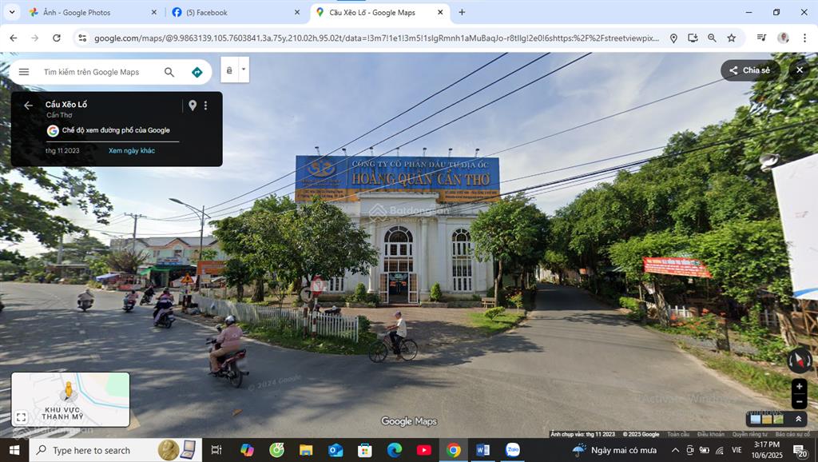
Task: Expand the minimap with the fullscreen icon
Action: click(22, 417)
